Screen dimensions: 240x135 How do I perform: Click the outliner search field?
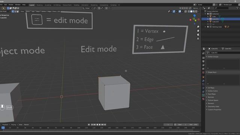(x=221, y=8)
